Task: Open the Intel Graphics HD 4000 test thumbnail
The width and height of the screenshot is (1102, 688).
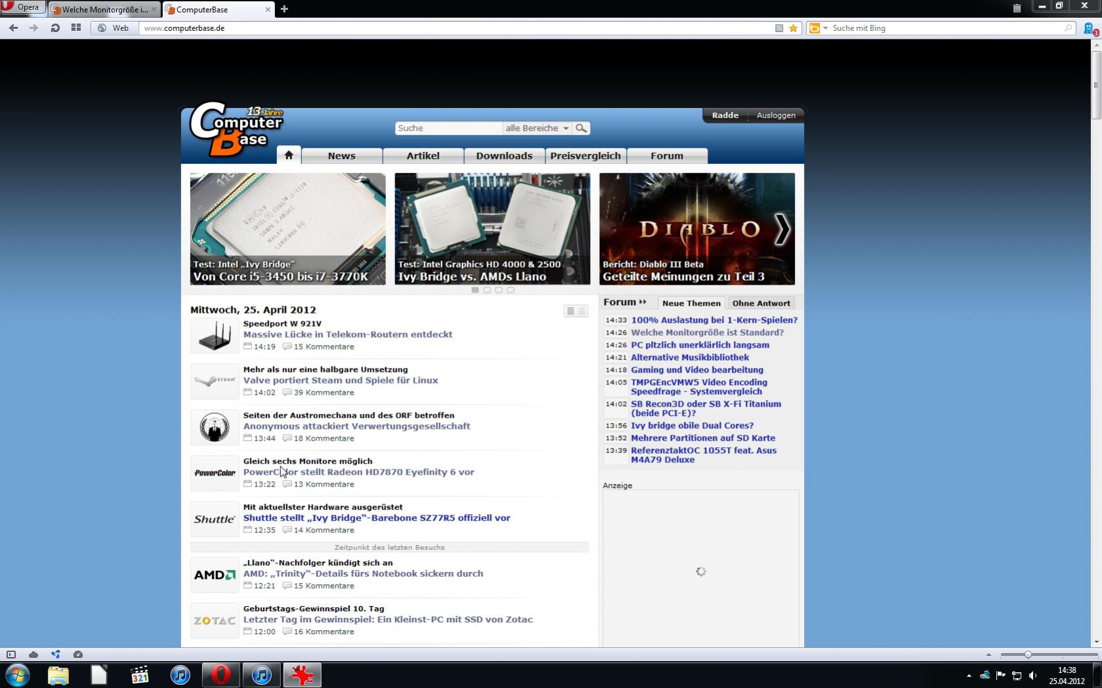Action: click(x=492, y=229)
